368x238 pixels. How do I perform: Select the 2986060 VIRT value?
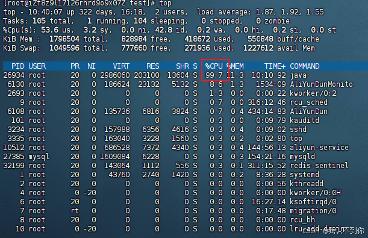[x=115, y=75]
